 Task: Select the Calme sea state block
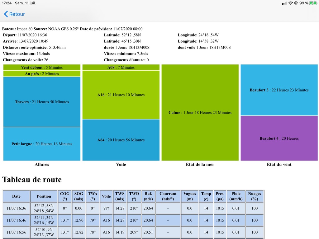pyautogui.click(x=200, y=113)
